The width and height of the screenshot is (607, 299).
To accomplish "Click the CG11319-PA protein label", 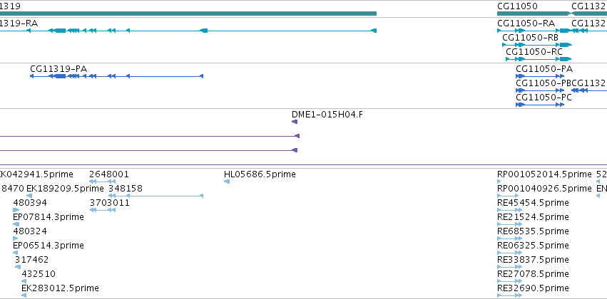I will coord(58,69).
